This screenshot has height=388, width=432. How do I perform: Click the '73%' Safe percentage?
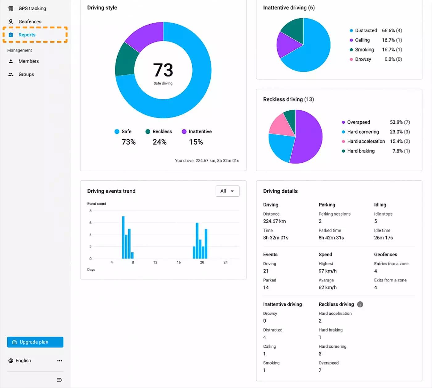(129, 142)
